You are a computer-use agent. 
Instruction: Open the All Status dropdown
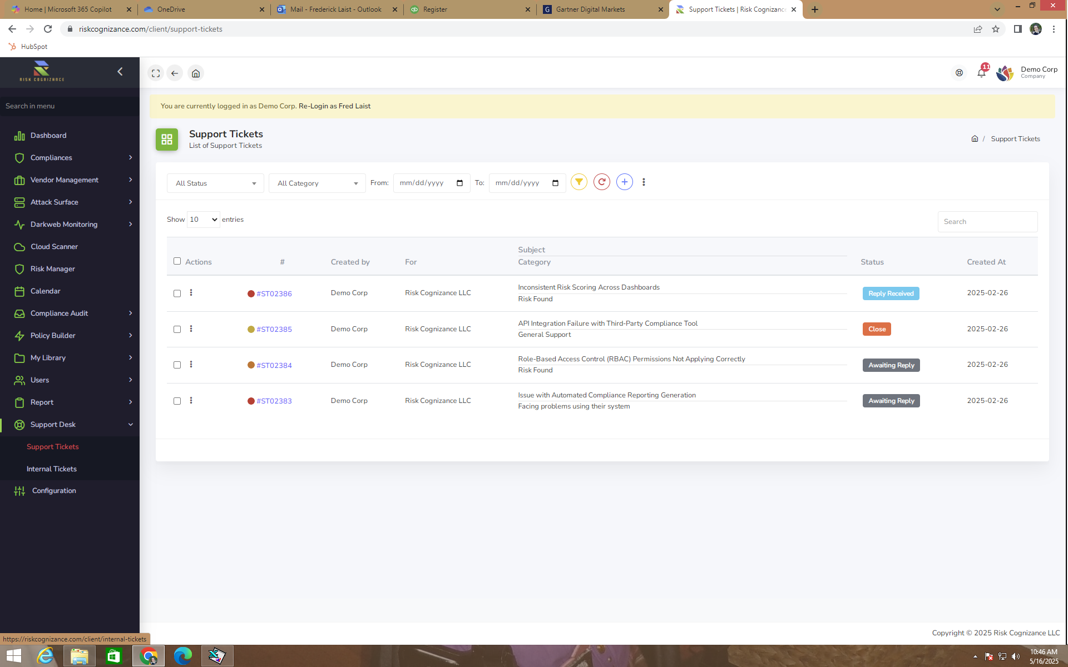tap(215, 183)
